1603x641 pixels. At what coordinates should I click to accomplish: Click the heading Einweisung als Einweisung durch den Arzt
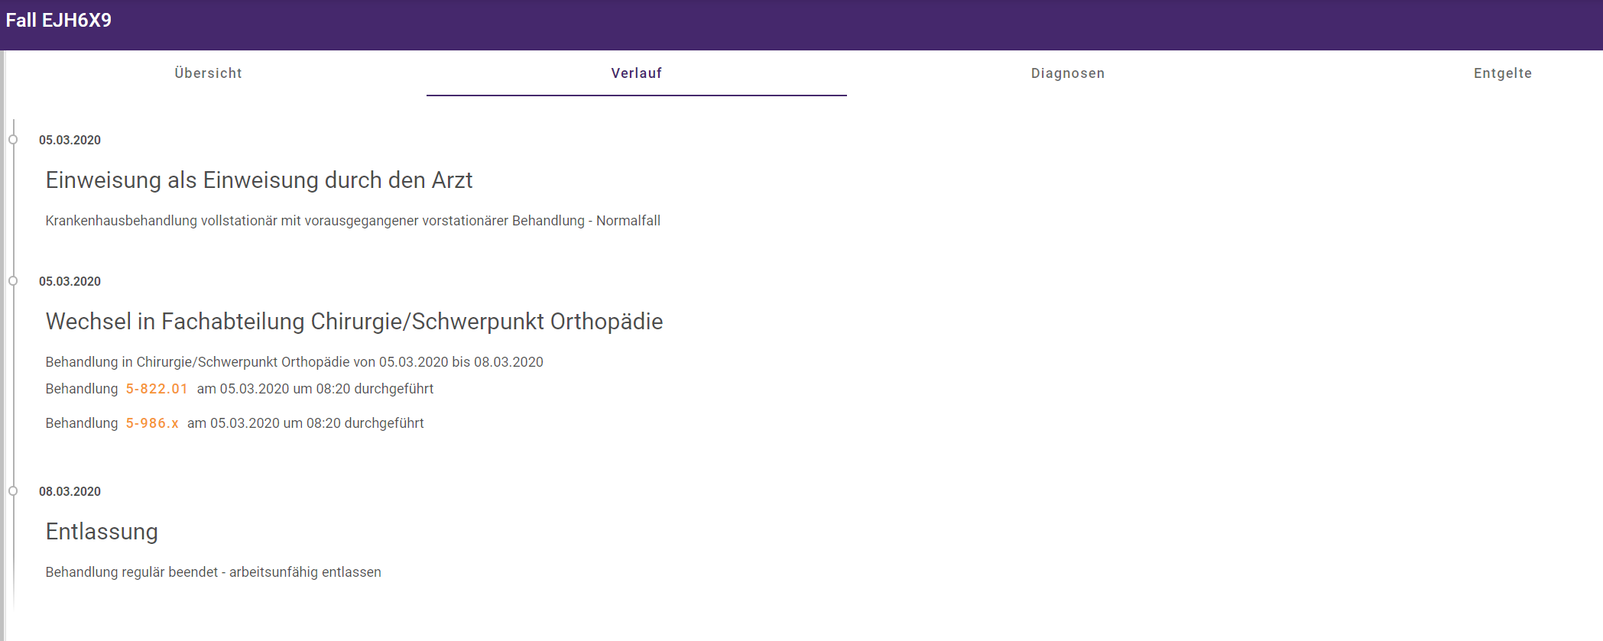point(259,180)
